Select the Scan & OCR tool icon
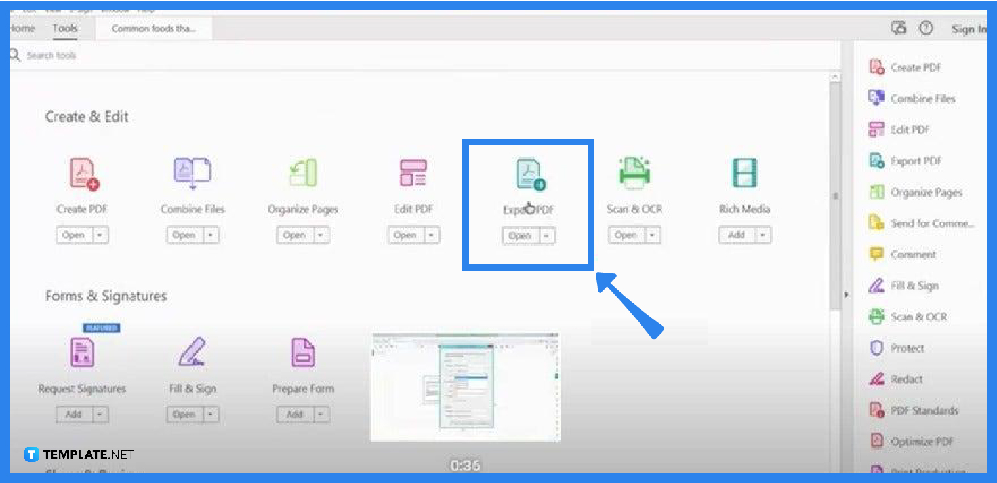The image size is (997, 483). point(634,172)
